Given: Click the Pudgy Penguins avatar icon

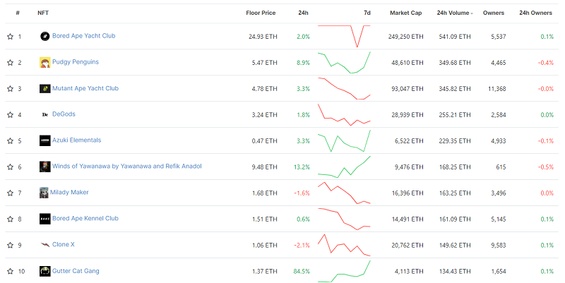Looking at the screenshot, I should pos(44,62).
